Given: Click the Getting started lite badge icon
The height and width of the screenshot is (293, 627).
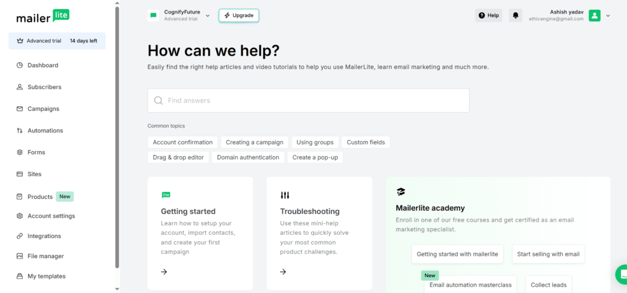Looking at the screenshot, I should [x=166, y=195].
